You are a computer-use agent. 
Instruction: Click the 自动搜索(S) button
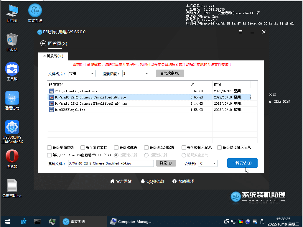[170, 73]
